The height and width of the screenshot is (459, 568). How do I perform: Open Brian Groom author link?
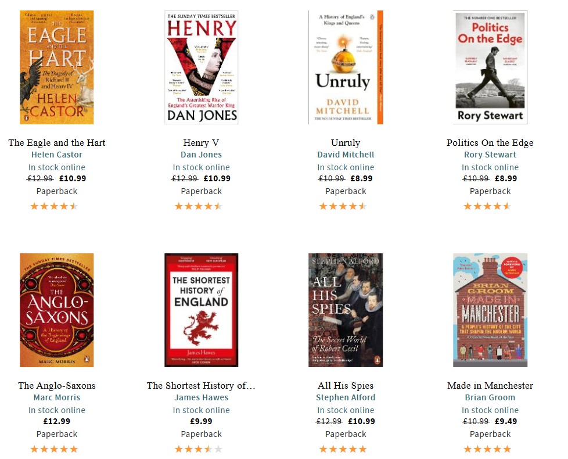pyautogui.click(x=490, y=397)
